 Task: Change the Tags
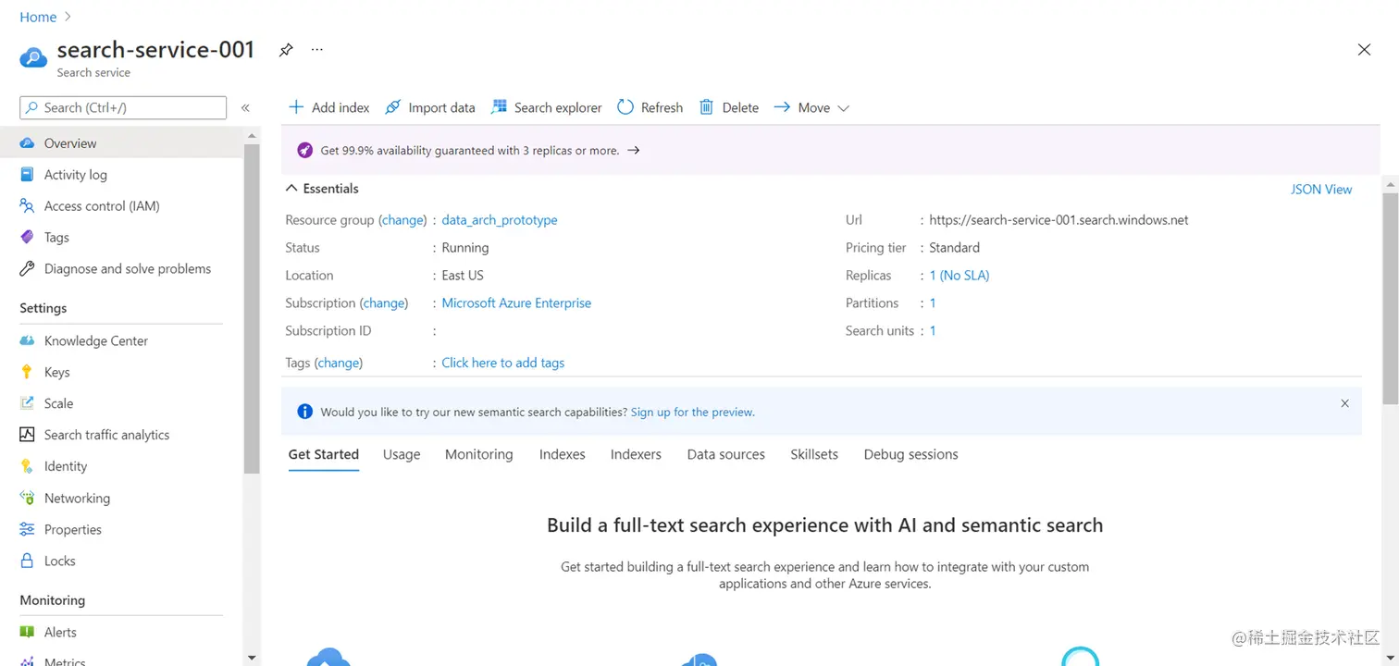339,363
